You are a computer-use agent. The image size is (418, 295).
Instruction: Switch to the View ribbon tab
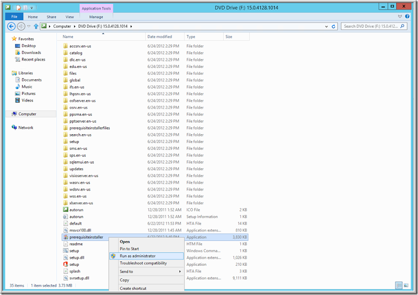pos(69,17)
